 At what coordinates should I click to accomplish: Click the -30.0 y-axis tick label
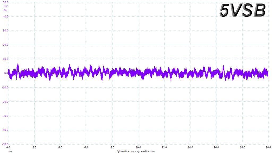(5, 116)
